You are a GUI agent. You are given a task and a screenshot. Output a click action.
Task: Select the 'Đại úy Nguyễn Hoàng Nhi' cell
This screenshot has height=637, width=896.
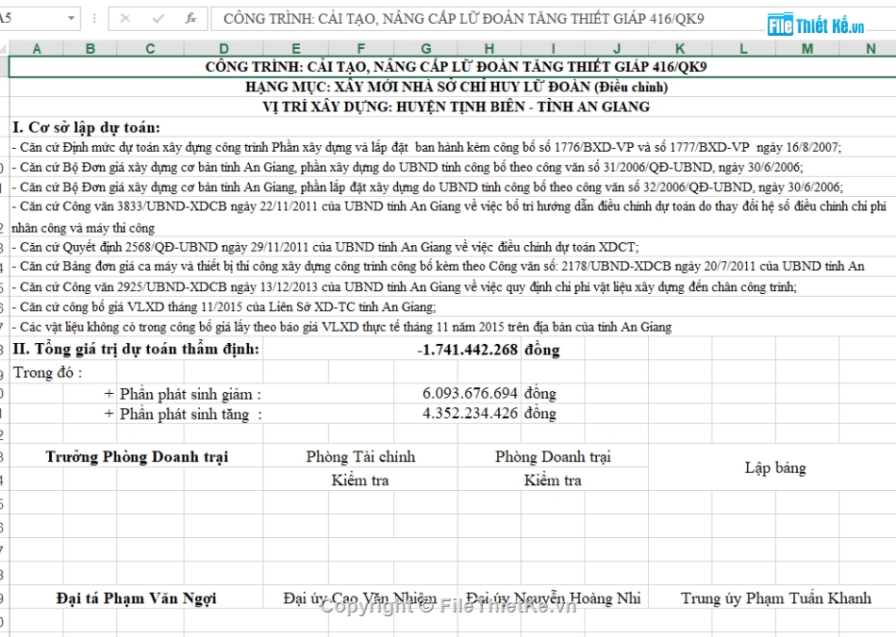point(553,598)
